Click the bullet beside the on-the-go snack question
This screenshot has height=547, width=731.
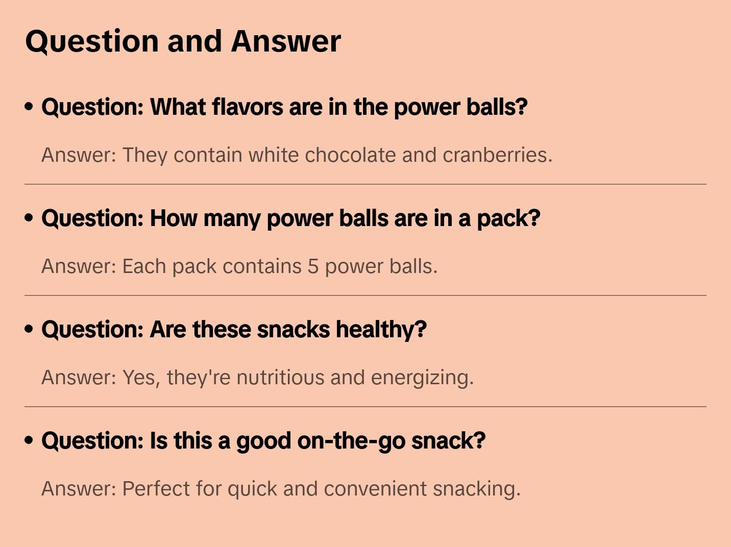(29, 440)
